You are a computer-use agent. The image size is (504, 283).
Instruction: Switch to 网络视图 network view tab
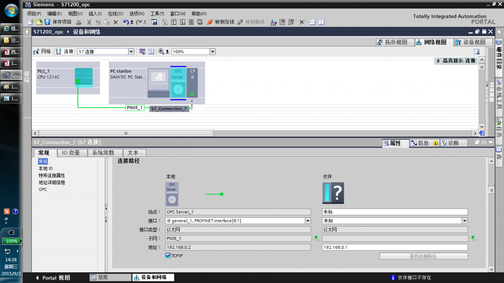(x=433, y=42)
